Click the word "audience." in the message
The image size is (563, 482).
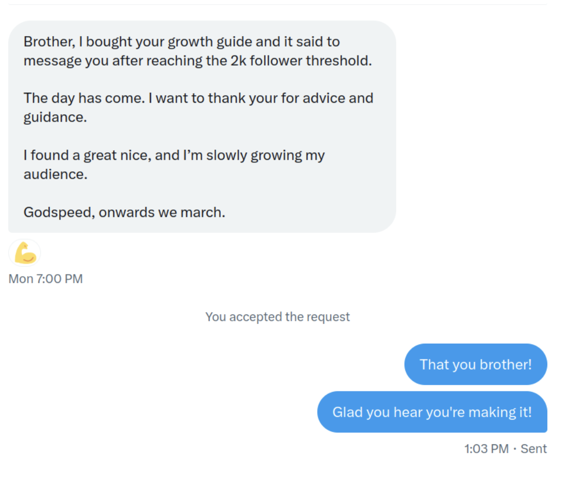[55, 174]
